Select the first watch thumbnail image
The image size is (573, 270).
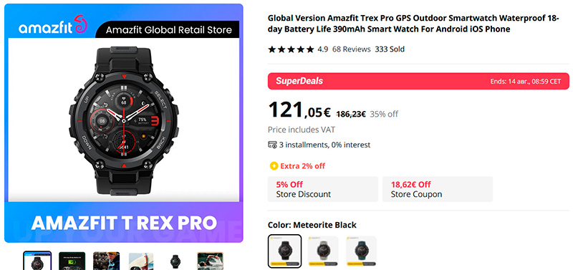(37, 261)
